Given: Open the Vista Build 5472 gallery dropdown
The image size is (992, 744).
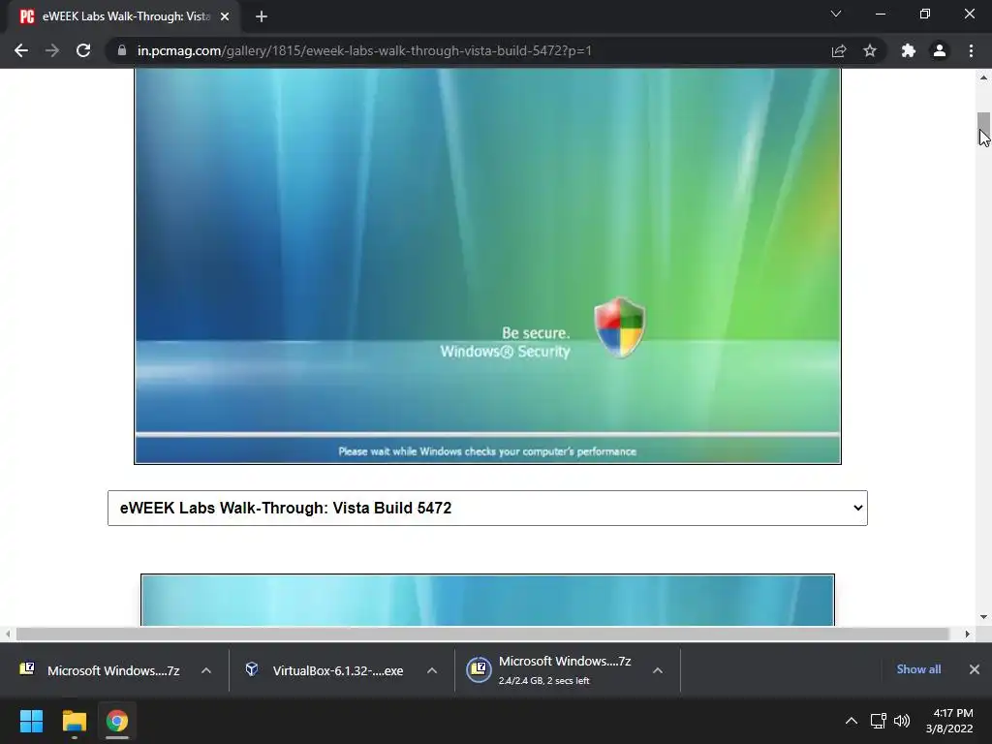Looking at the screenshot, I should point(487,508).
